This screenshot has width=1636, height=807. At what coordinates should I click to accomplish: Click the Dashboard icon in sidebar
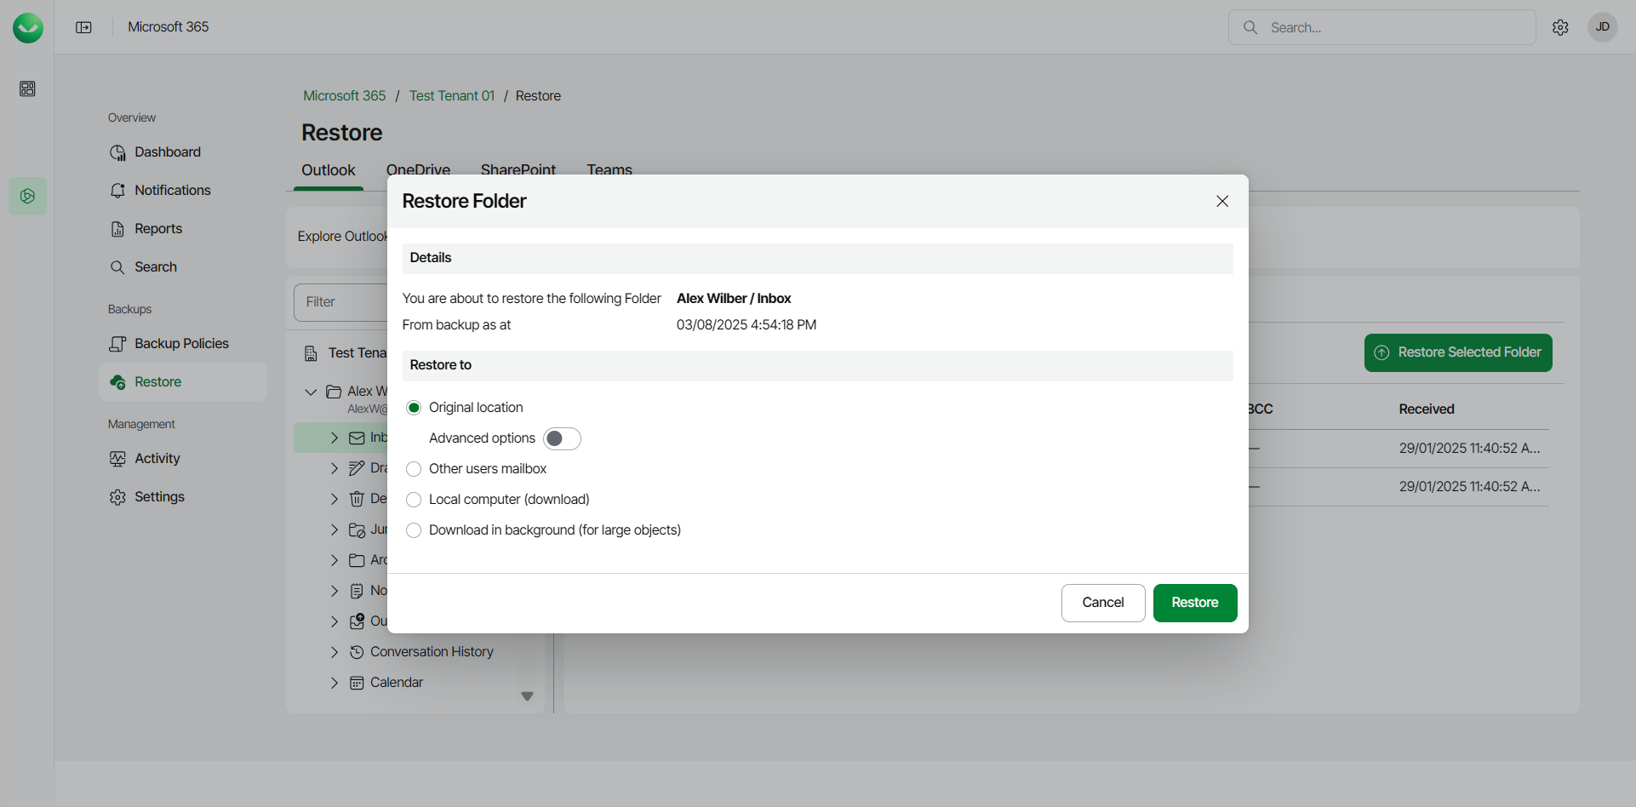(117, 152)
